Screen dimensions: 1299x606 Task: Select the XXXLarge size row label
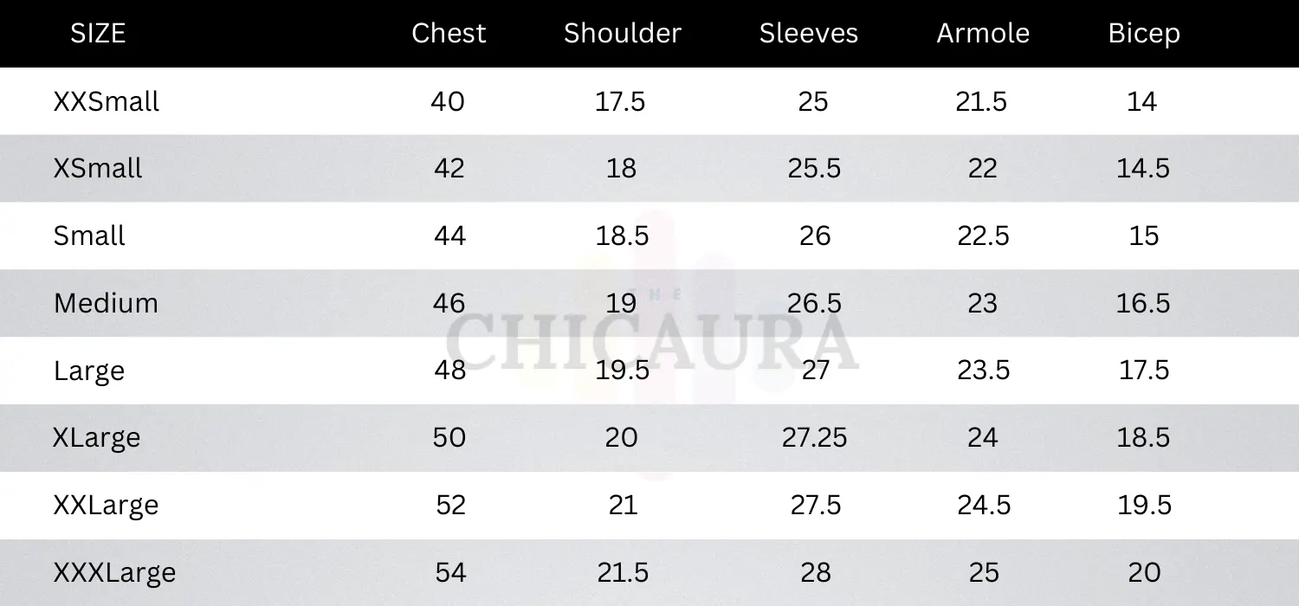point(115,573)
